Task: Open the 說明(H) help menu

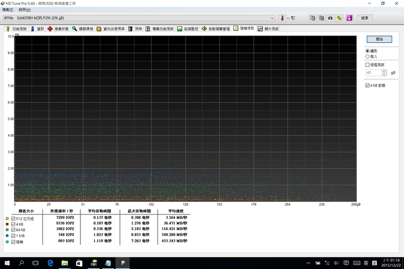Action: (26, 10)
